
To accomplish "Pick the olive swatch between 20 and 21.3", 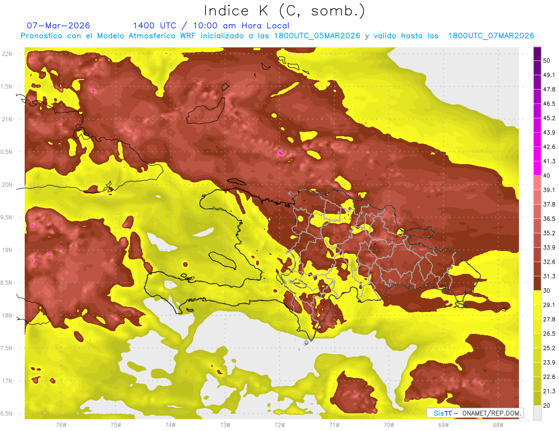I will click(x=537, y=398).
